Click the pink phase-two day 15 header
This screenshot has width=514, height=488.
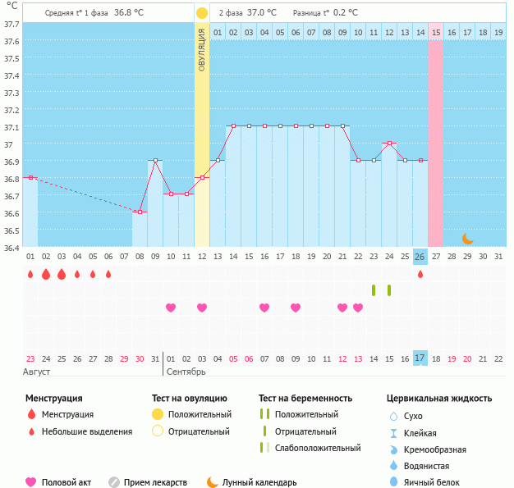(436, 33)
